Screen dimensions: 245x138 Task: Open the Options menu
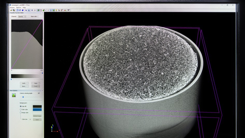(18, 8)
